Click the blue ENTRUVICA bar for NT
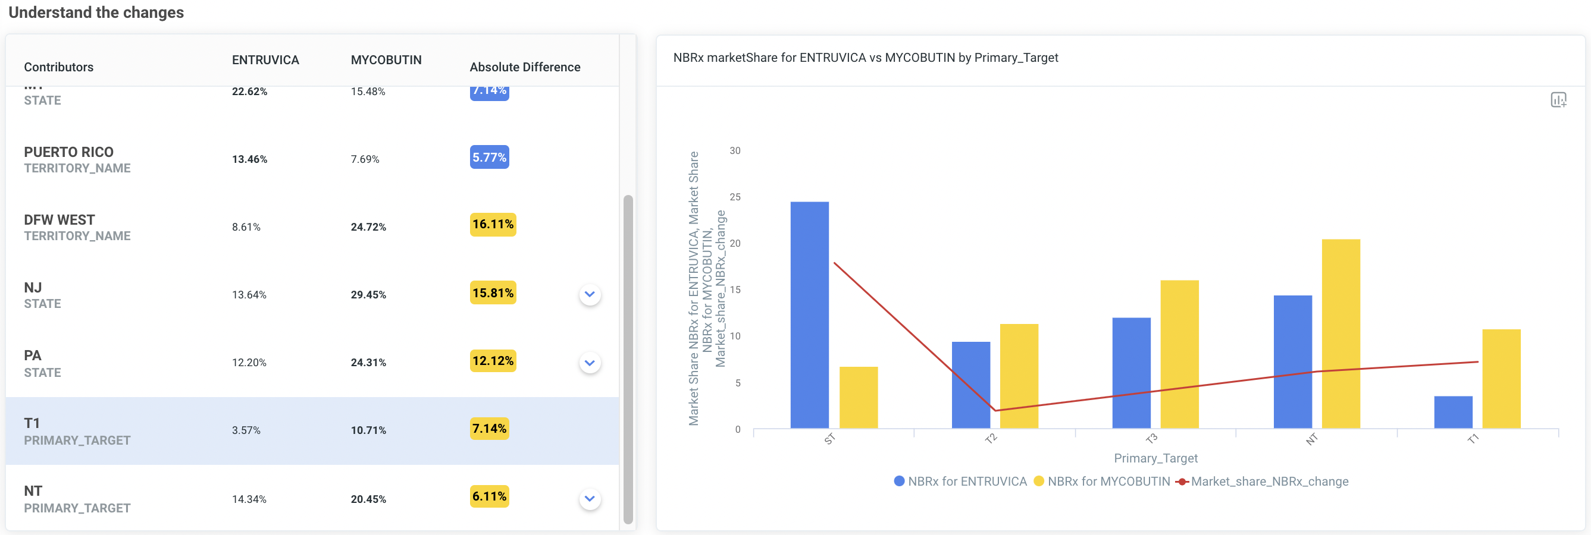The image size is (1591, 535). [1292, 361]
